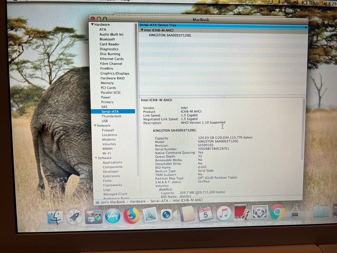Open Mail stamp icon in Dock

[150, 215]
